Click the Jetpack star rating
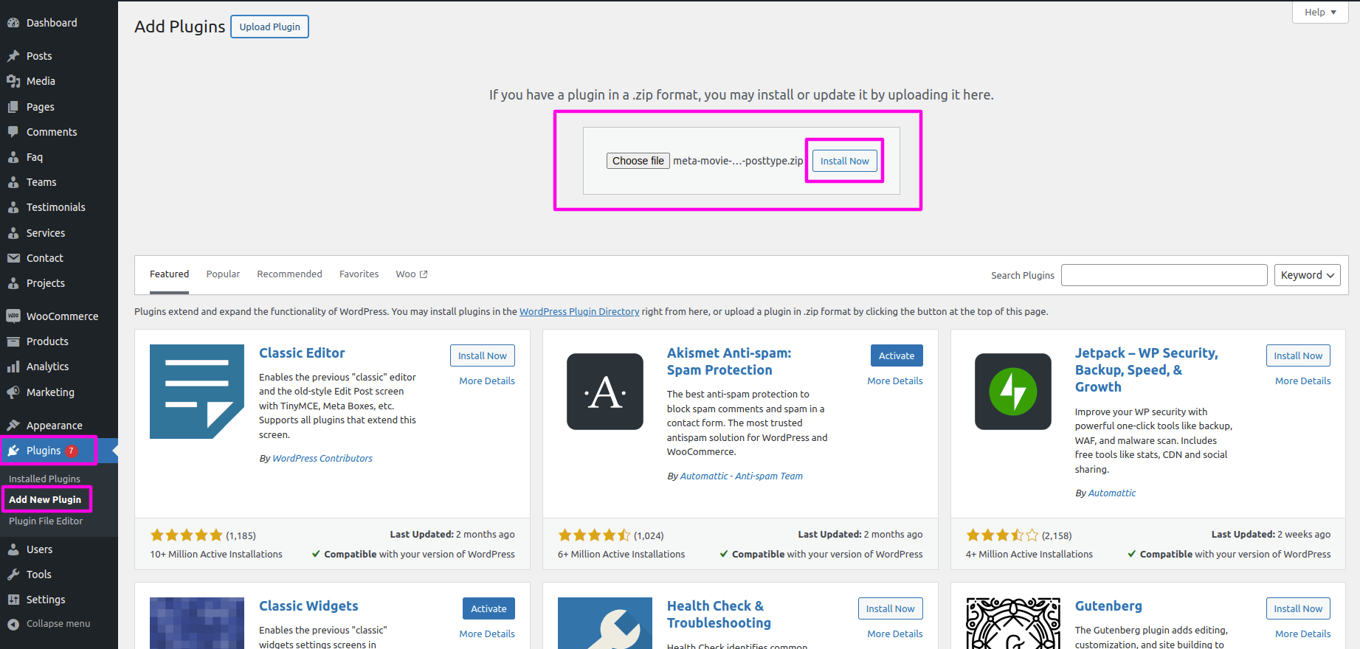This screenshot has width=1360, height=649. coord(1003,535)
